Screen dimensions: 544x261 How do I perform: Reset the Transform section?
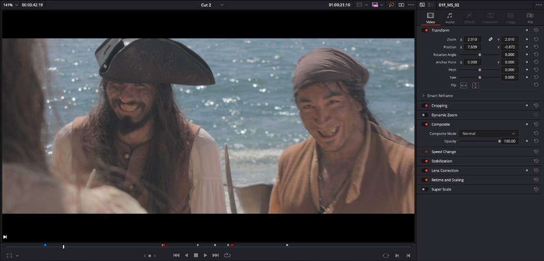536,30
